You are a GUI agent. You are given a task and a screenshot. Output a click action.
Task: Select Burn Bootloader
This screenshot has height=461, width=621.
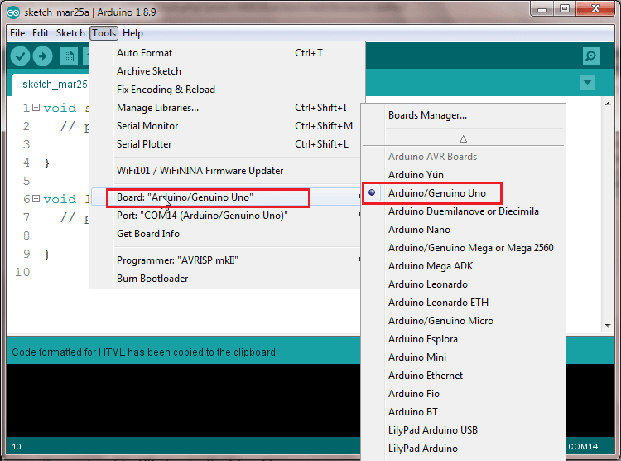[227, 279]
